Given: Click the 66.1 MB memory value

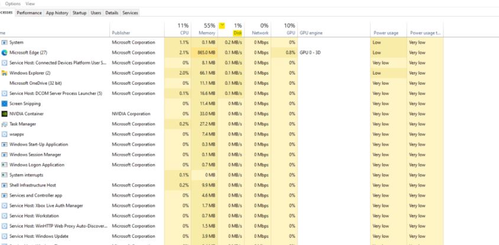Looking at the screenshot, I should click(208, 73).
